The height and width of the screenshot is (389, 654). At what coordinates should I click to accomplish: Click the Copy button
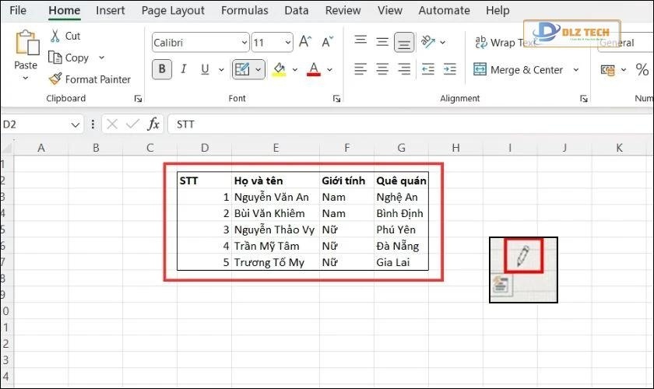[x=69, y=58]
